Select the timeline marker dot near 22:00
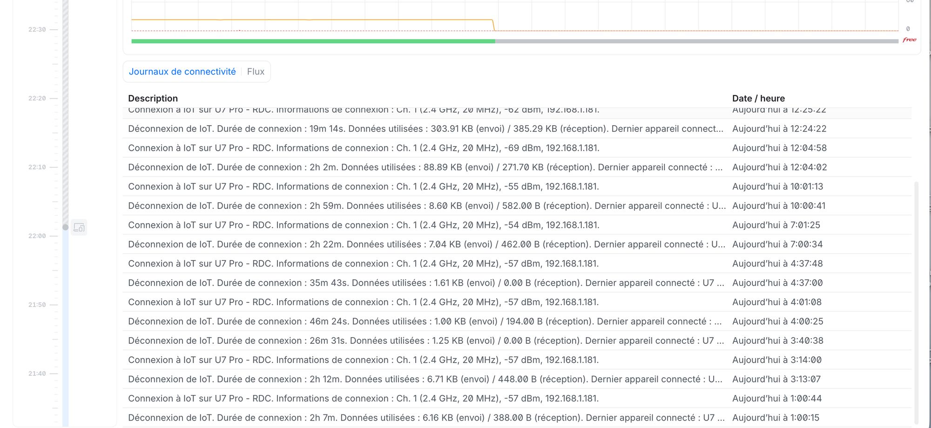Screen dimensions: 931x428 tap(66, 227)
